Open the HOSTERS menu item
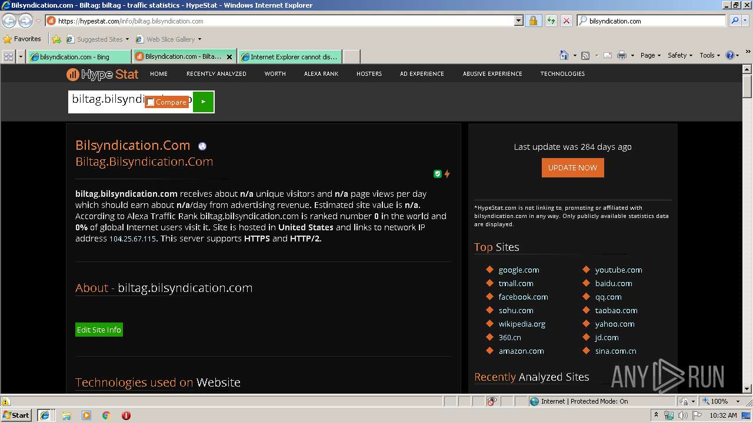753x423 pixels. click(369, 74)
